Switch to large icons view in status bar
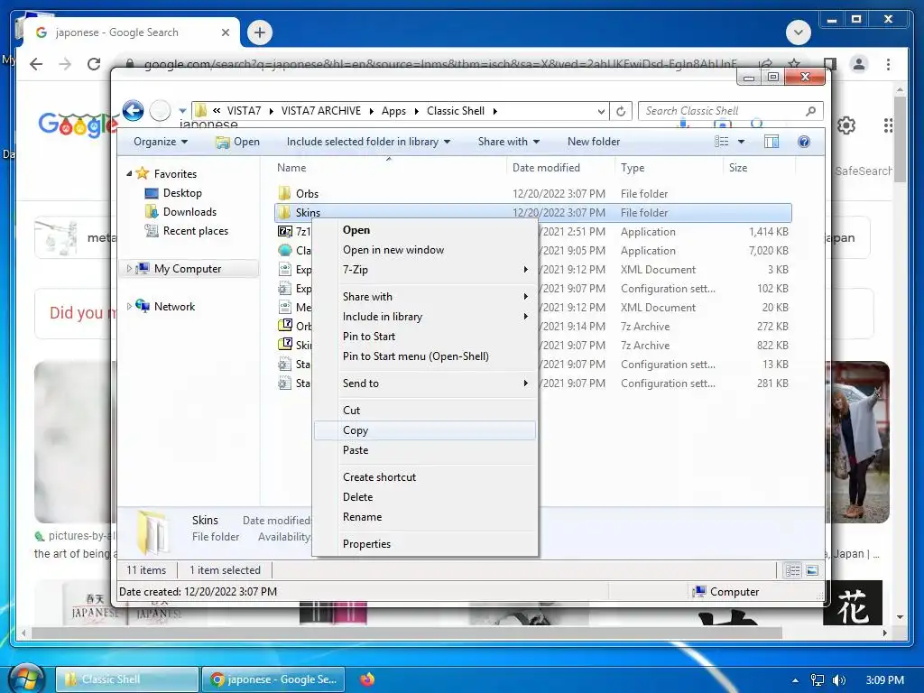 click(x=812, y=570)
